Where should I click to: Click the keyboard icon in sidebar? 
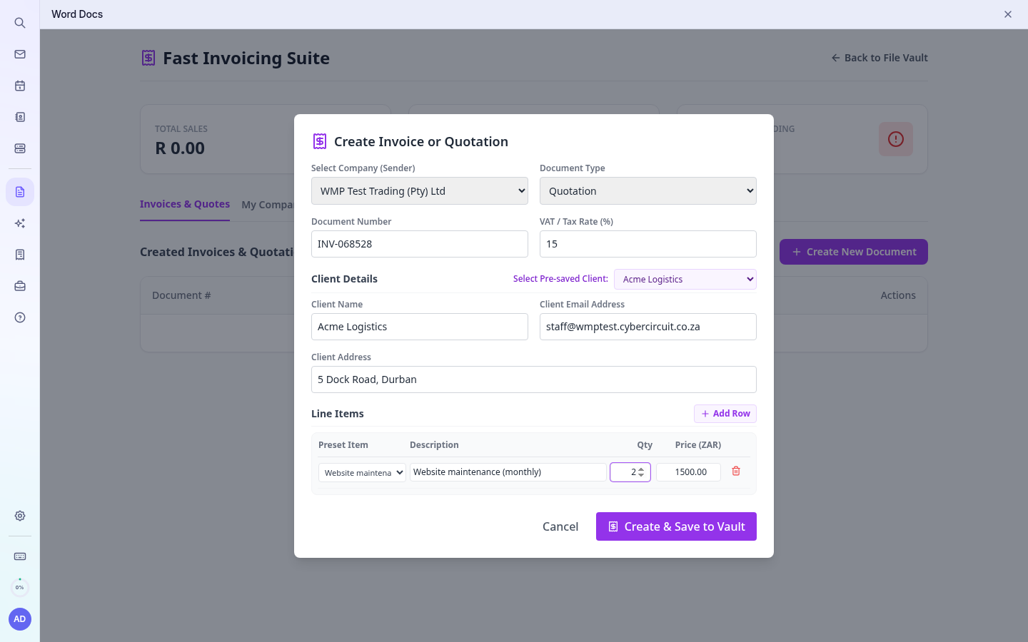(x=20, y=556)
